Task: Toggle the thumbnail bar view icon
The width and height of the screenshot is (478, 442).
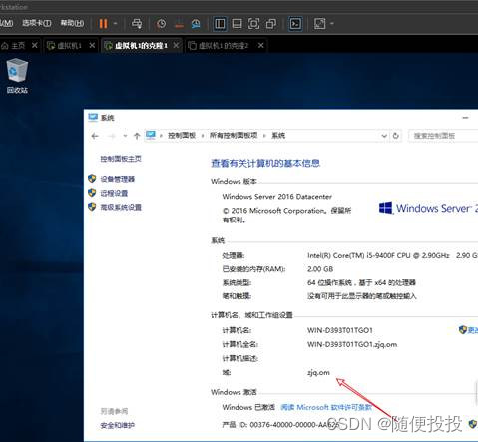Action: [x=237, y=24]
